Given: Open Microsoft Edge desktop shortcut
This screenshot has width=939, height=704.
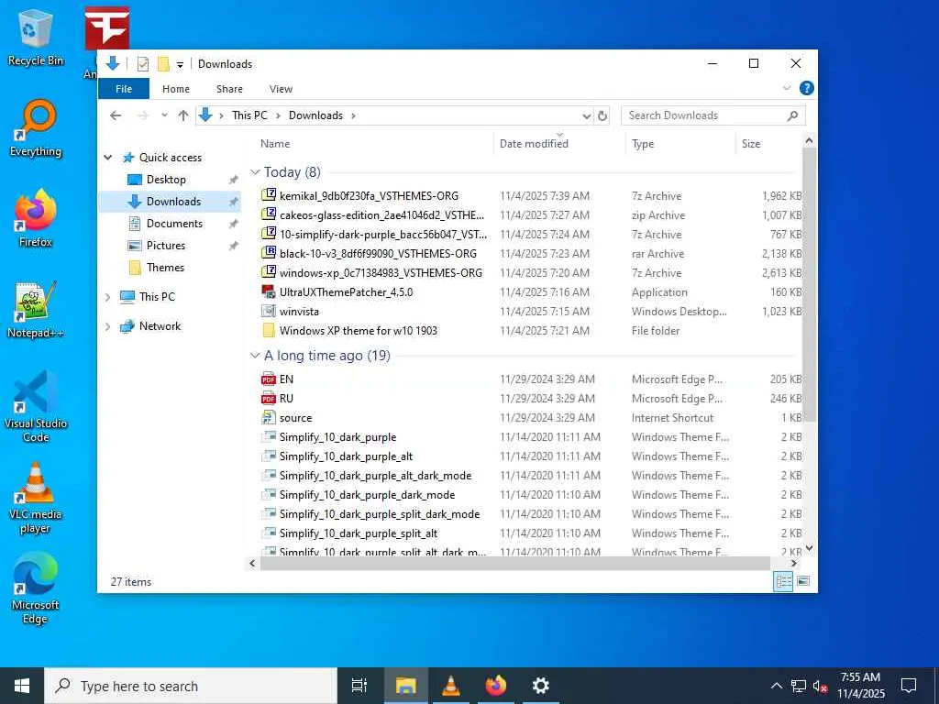Looking at the screenshot, I should [x=36, y=588].
